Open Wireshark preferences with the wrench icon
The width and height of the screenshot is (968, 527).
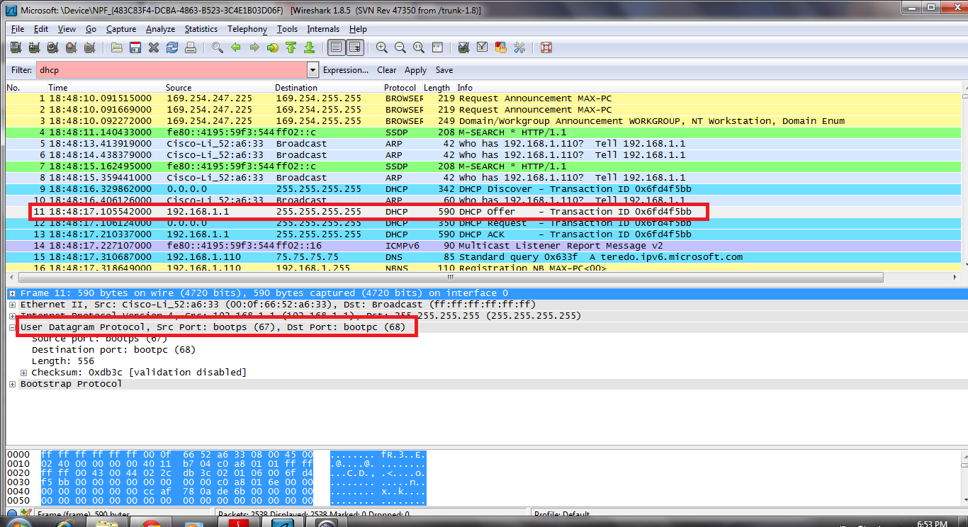tap(519, 47)
